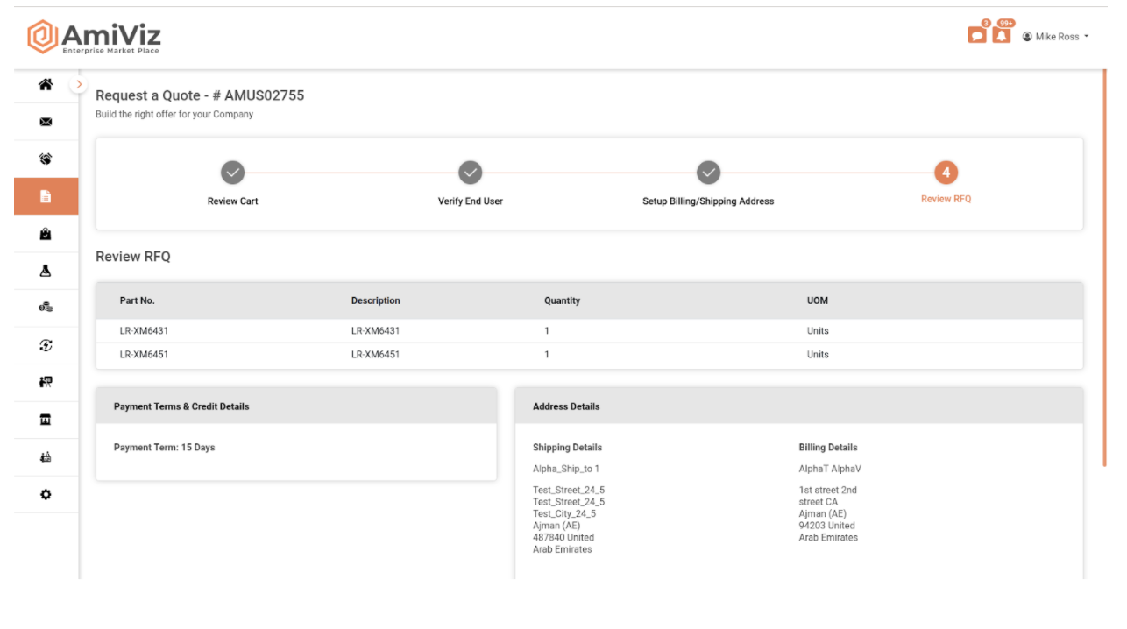The image size is (1127, 629).
Task: Open the circular arrows renewal icon in sidebar
Action: coord(46,345)
